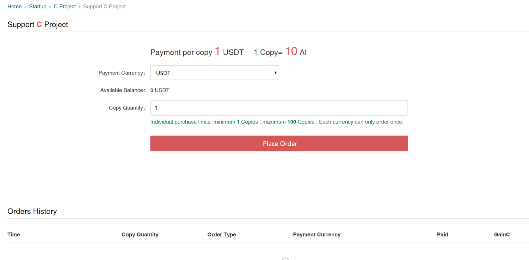Image resolution: width=529 pixels, height=260 pixels.
Task: Click the GainC column header
Action: click(502, 235)
